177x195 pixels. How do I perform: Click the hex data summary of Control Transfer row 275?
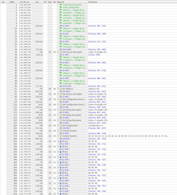pyautogui.click(x=128, y=136)
